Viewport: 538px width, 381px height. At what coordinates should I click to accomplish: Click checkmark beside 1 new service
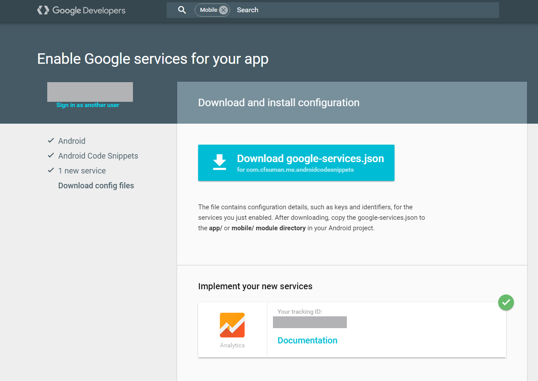pos(51,170)
